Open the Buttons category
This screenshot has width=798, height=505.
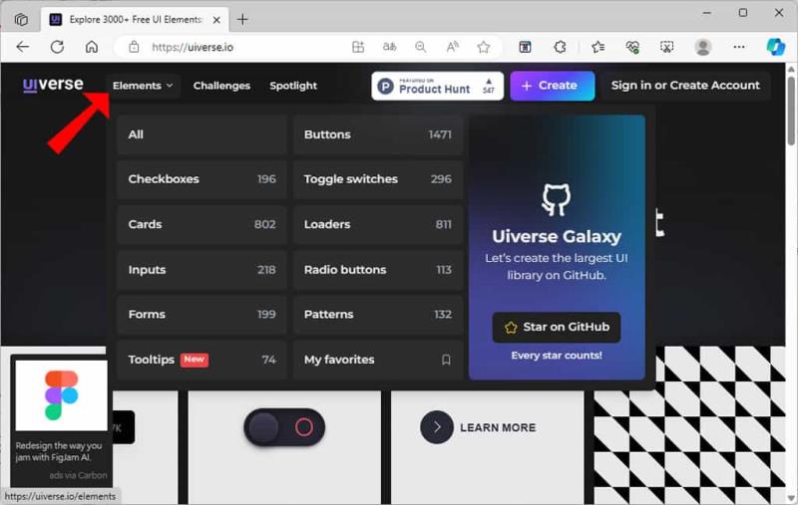coord(378,134)
